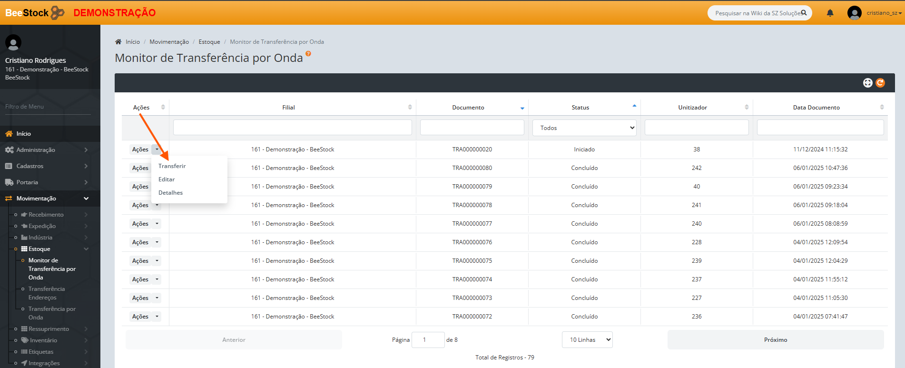
Task: Open user avatar in top bar
Action: [x=854, y=13]
